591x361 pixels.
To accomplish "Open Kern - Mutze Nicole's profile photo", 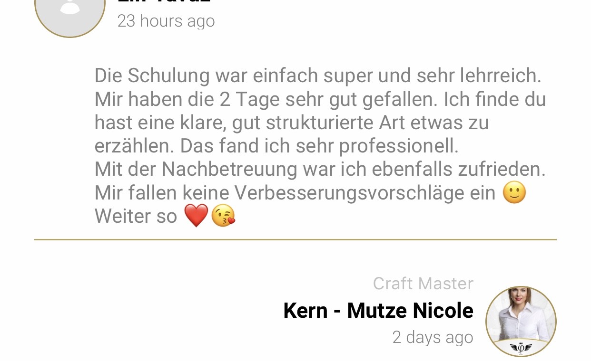I will pyautogui.click(x=521, y=322).
